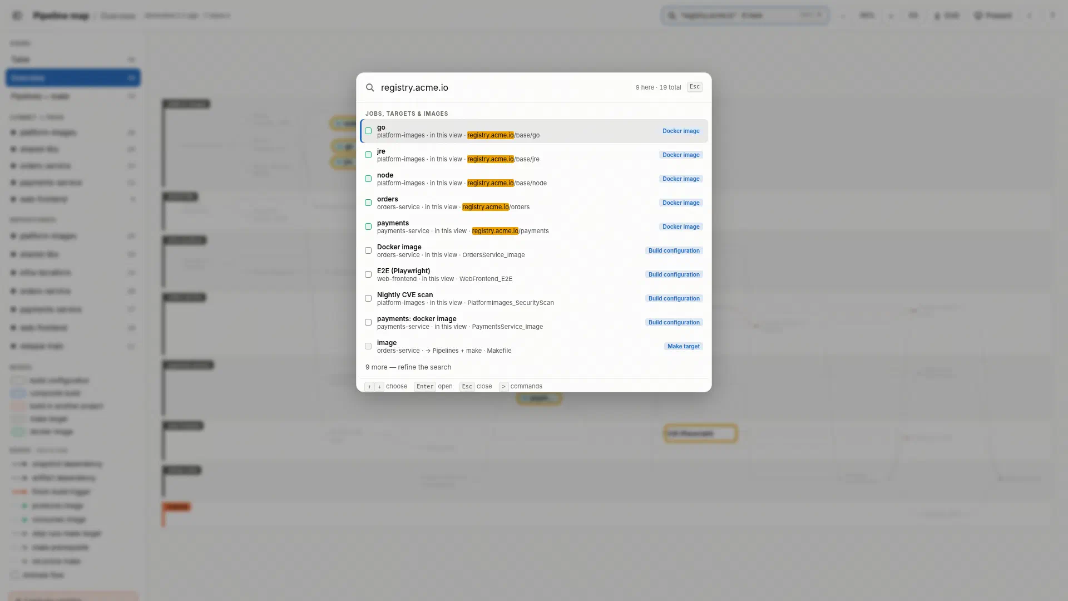Click the Pipelines + make · Makefile text

tap(472, 351)
